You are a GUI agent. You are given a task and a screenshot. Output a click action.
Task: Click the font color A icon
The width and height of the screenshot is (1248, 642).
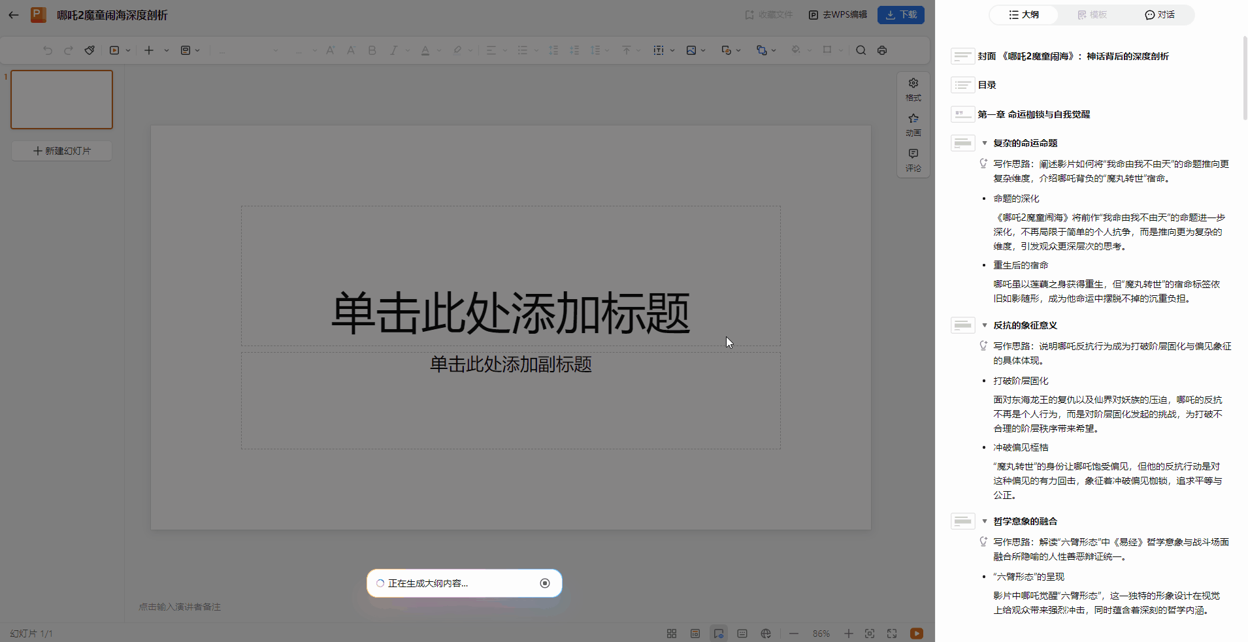pyautogui.click(x=425, y=50)
